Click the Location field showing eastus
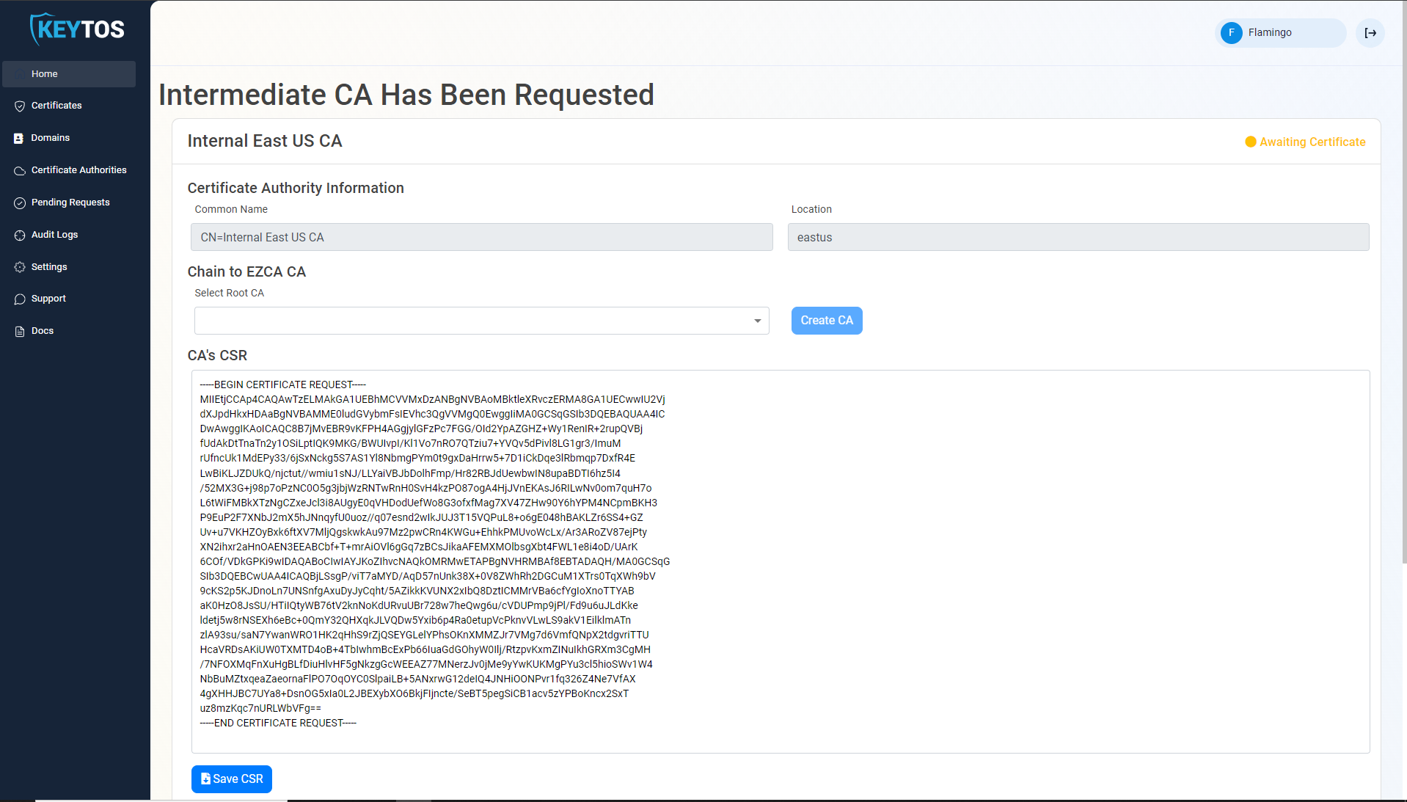The width and height of the screenshot is (1407, 802). click(1078, 237)
